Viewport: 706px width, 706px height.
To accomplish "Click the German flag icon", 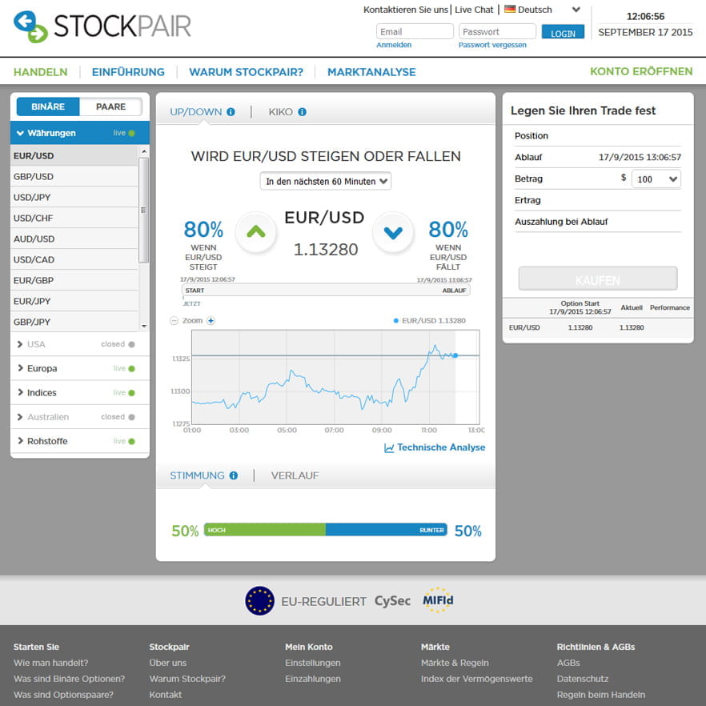I will (x=510, y=9).
